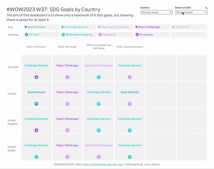The height and width of the screenshot is (169, 214).
Task: Open the dashboards.sdgindex.org data link
Action: coord(103,164)
